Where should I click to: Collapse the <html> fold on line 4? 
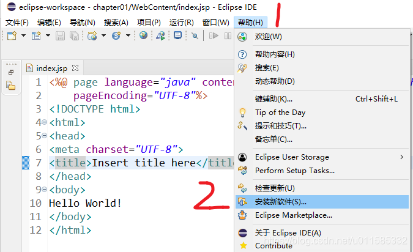(45, 122)
